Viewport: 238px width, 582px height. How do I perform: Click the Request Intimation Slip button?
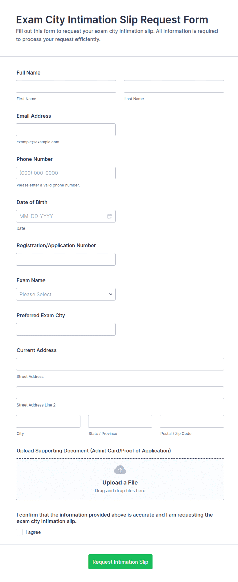(120, 562)
